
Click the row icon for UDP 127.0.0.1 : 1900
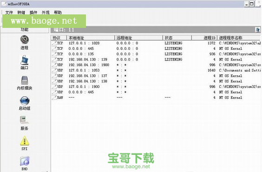click(x=54, y=87)
